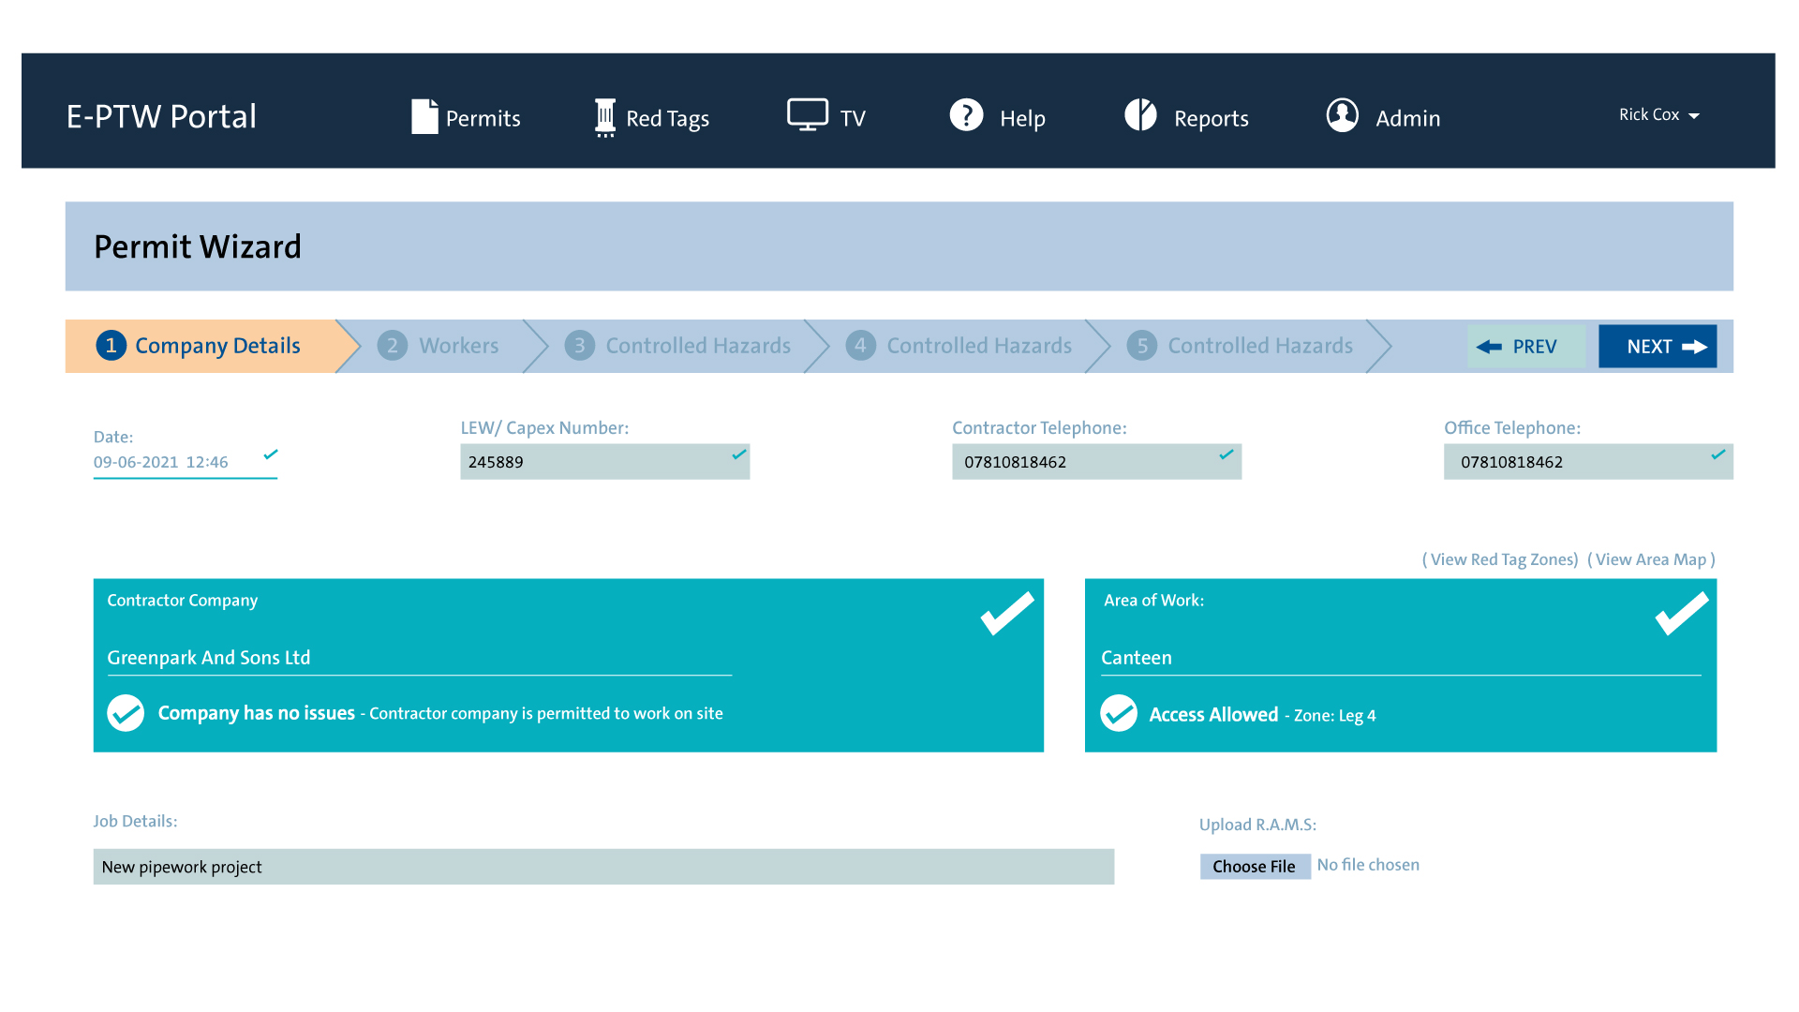Click the large checkmark in Contractor Company panel
The height and width of the screenshot is (1012, 1799).
pyautogui.click(x=1007, y=614)
